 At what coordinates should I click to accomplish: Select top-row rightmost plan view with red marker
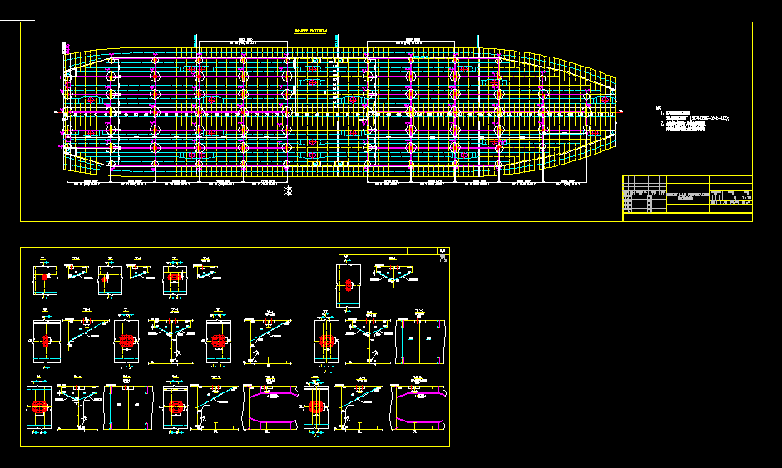(349, 285)
